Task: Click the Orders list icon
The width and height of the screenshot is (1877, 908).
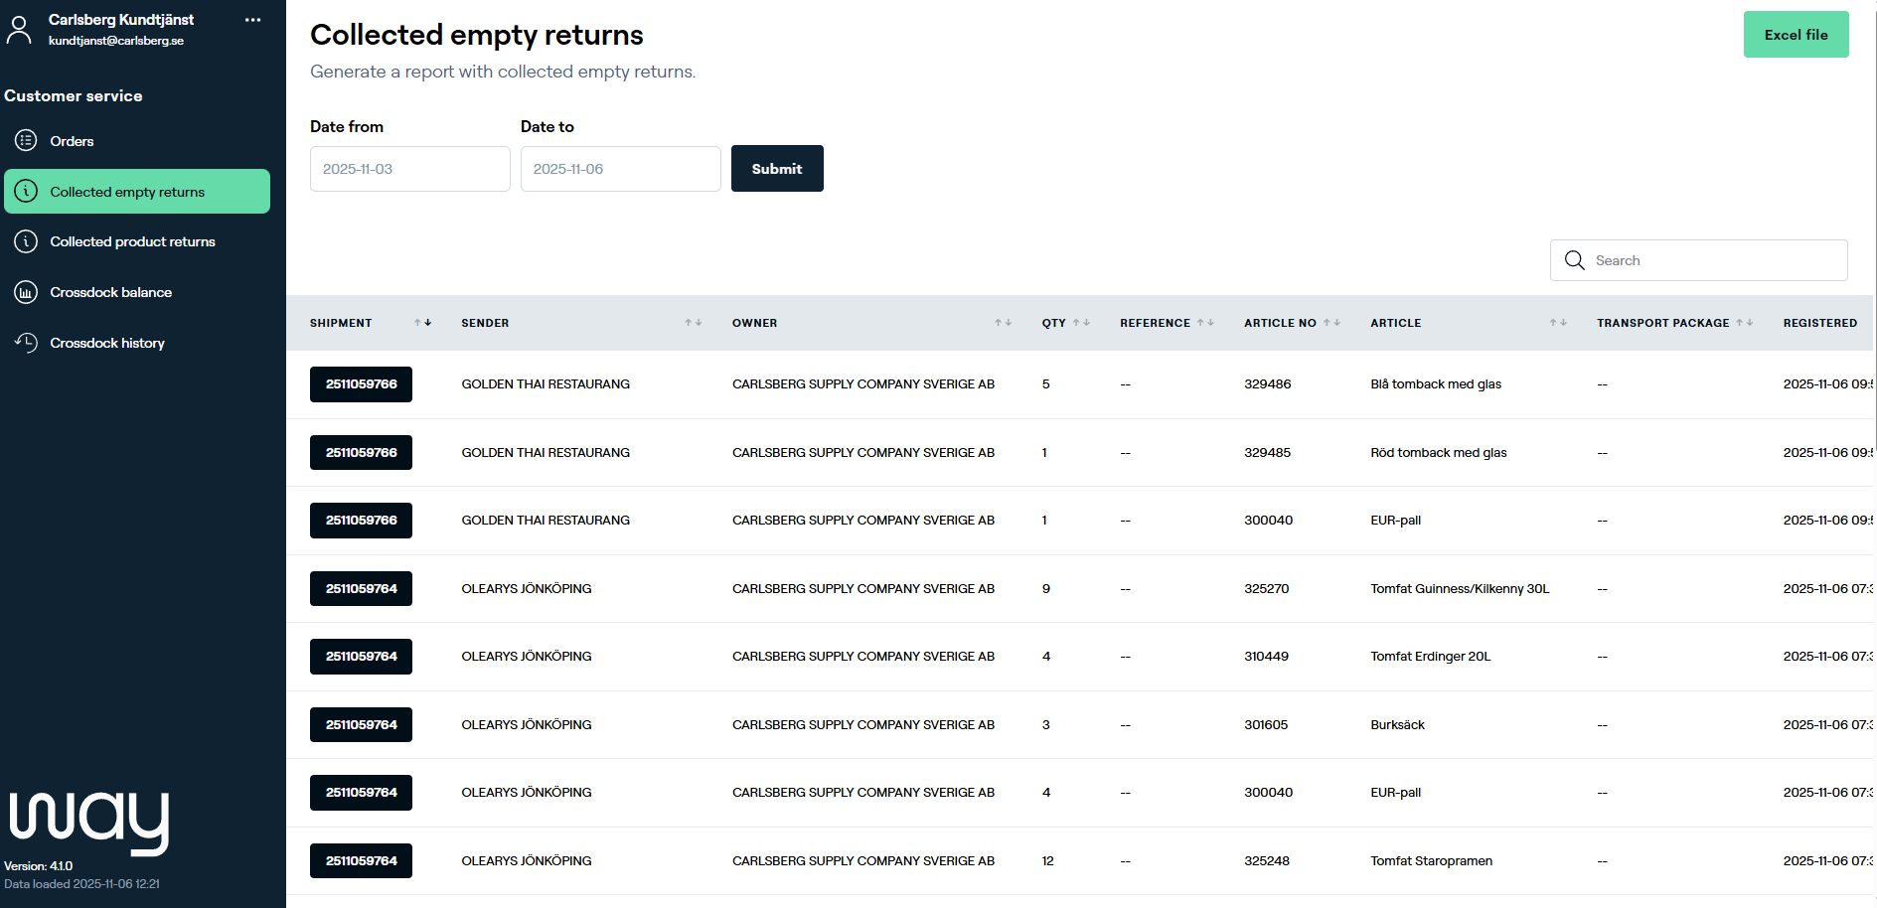Action: click(26, 141)
